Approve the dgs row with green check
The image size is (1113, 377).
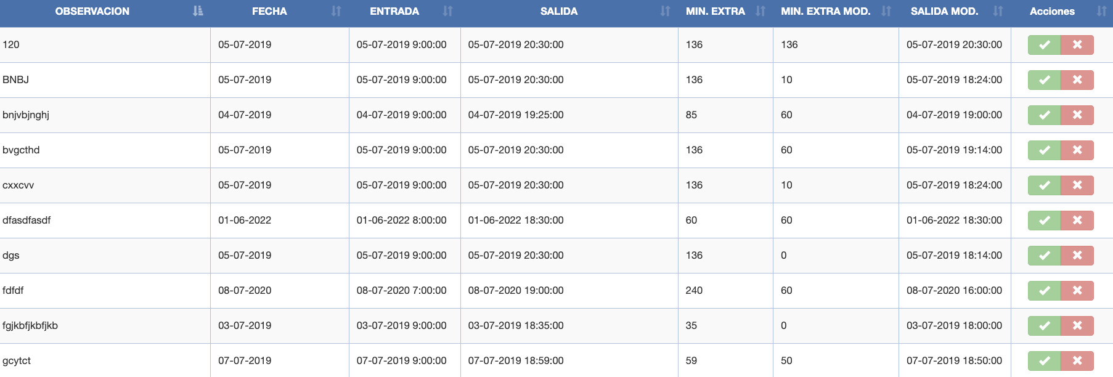[1044, 256]
